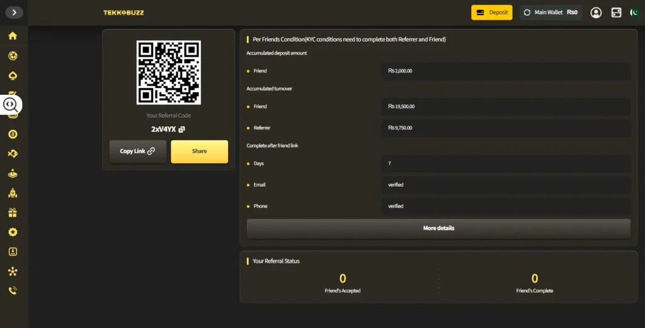The width and height of the screenshot is (645, 328).
Task: Click the Friend turnover value Rs 19,500.00
Action: click(x=401, y=107)
